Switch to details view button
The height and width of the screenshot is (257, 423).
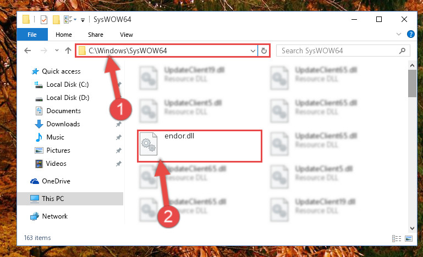point(396,238)
